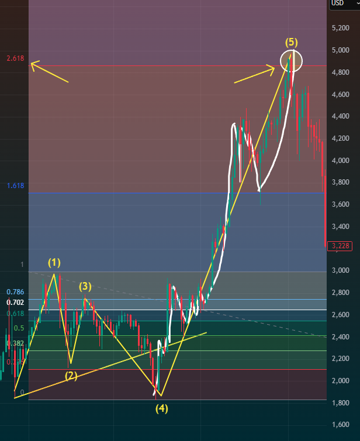Screen dimensions: 360x441
Task: Click the 2,400 price axis label
Action: coord(341,336)
